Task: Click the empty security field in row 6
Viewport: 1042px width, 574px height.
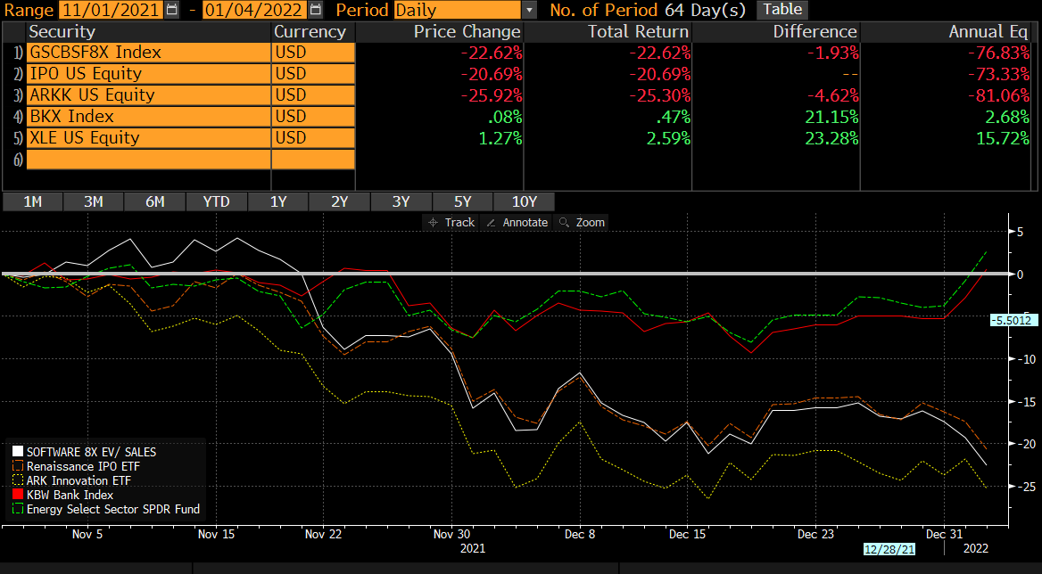Action: (148, 160)
